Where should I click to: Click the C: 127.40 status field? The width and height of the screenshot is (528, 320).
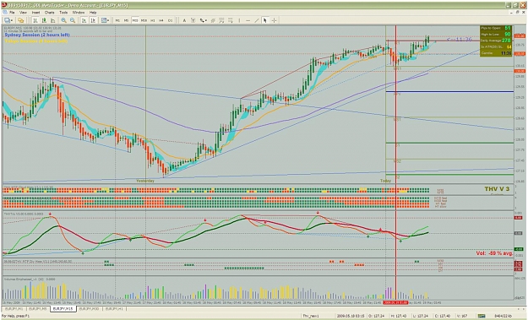(x=443, y=316)
